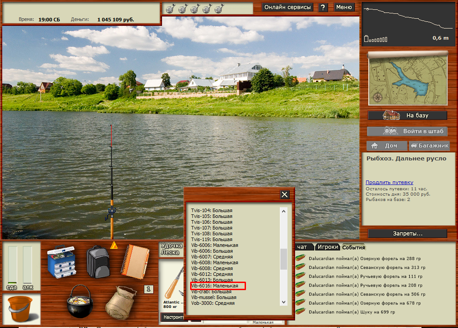Click event Озерную форель на 678 гр
This screenshot has height=328, width=458.
tap(365, 303)
